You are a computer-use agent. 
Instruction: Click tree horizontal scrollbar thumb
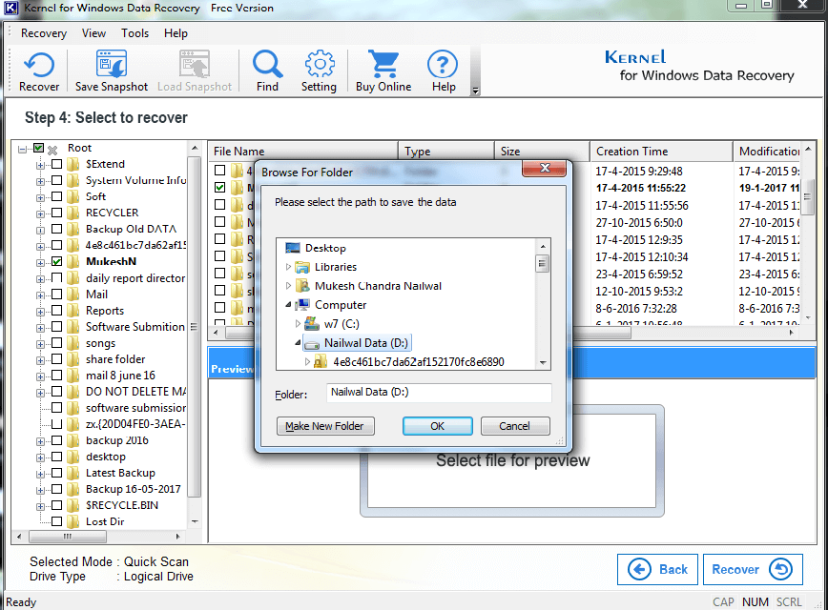coord(68,537)
